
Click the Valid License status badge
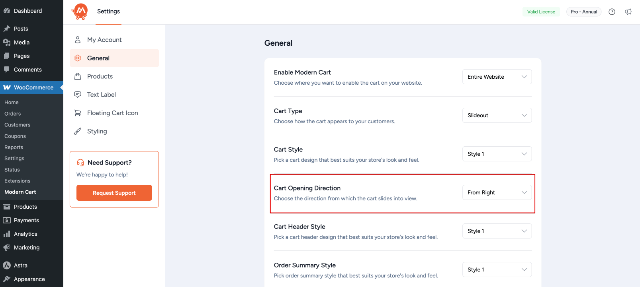(x=541, y=12)
